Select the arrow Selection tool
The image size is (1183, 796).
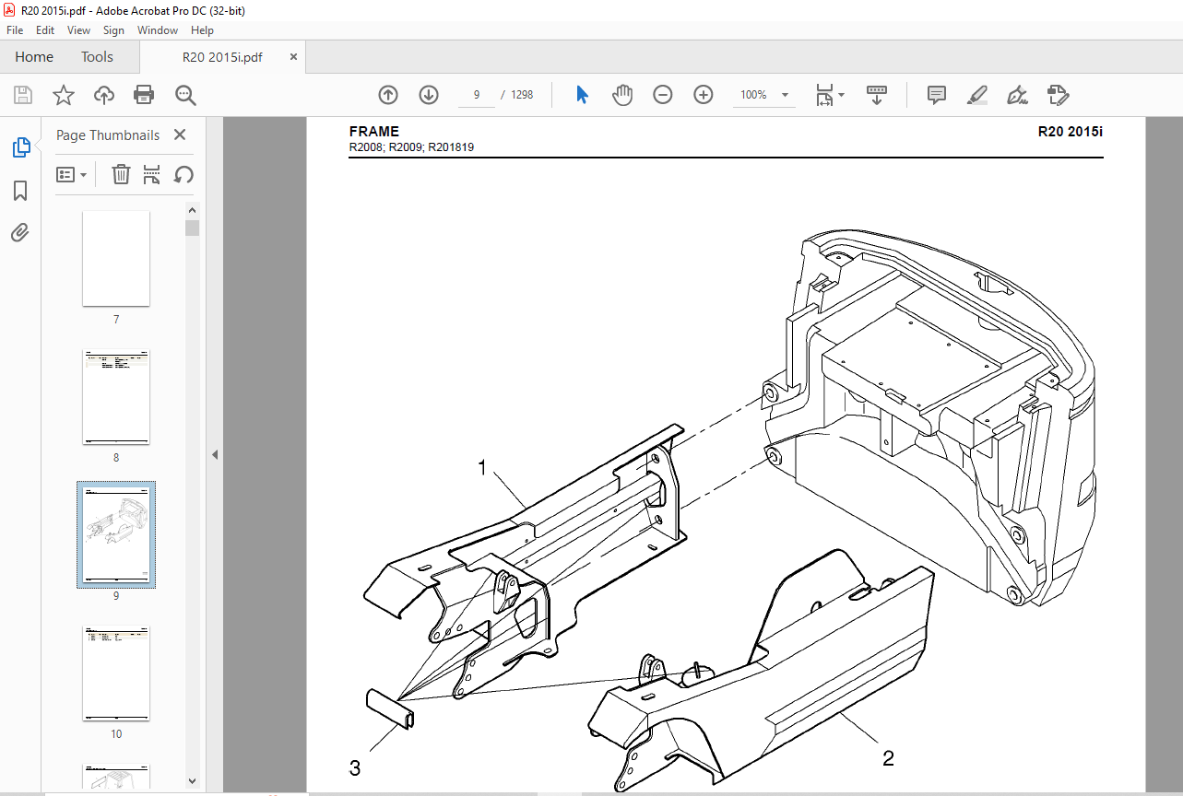point(583,95)
